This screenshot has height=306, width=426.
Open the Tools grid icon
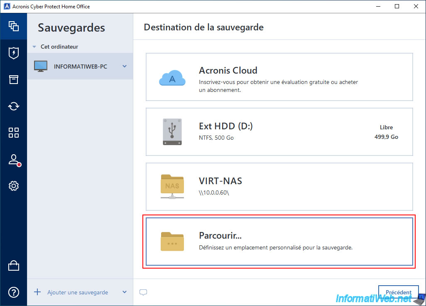click(14, 133)
